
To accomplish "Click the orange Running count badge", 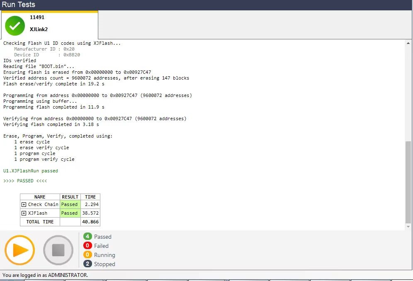I will tap(87, 254).
